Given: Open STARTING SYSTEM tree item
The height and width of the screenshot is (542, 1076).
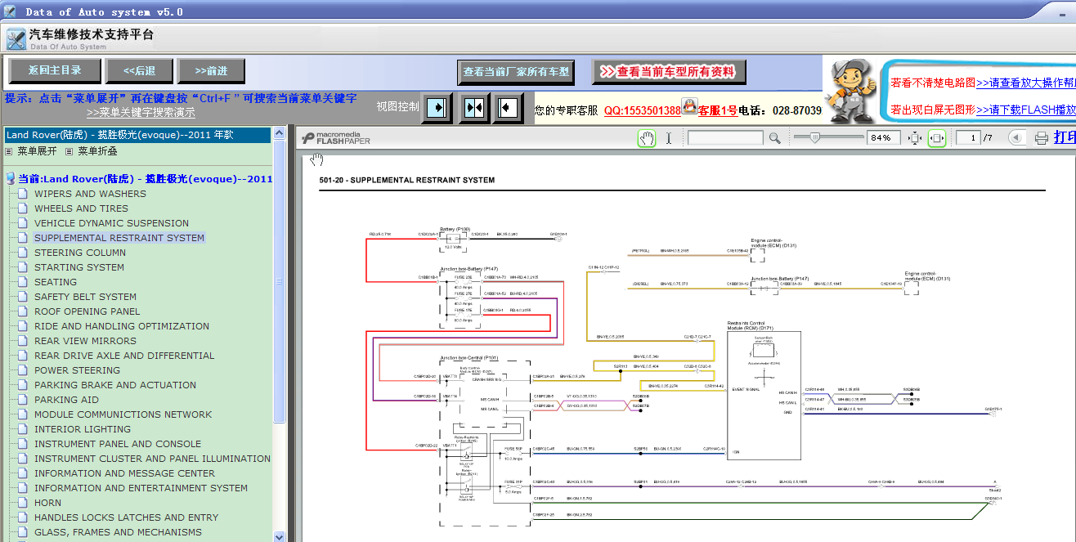Looking at the screenshot, I should pyautogui.click(x=79, y=267).
